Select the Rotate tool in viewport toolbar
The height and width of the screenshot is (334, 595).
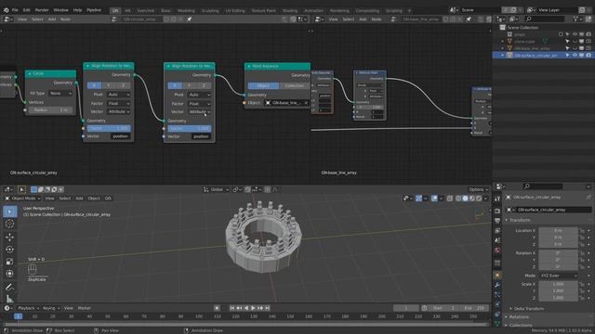click(10, 250)
